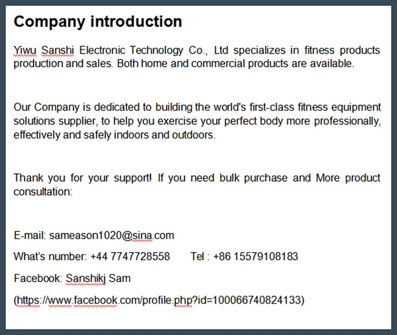
Task: Click the phrase Thank you for your support
Action: (x=82, y=178)
